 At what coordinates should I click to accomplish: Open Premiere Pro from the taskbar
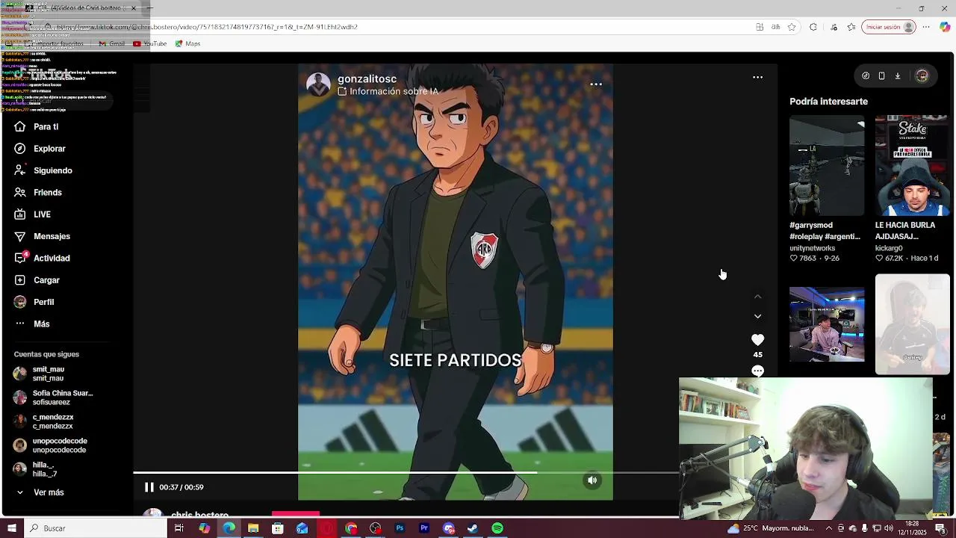click(424, 528)
